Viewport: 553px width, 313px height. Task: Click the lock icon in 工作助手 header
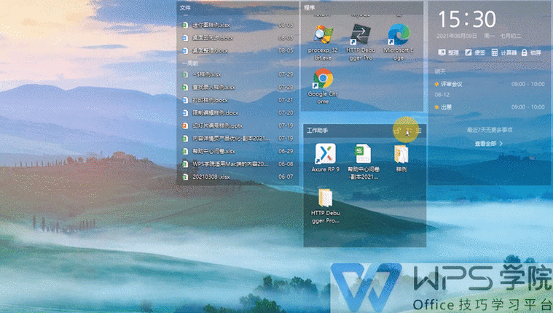[x=397, y=131]
